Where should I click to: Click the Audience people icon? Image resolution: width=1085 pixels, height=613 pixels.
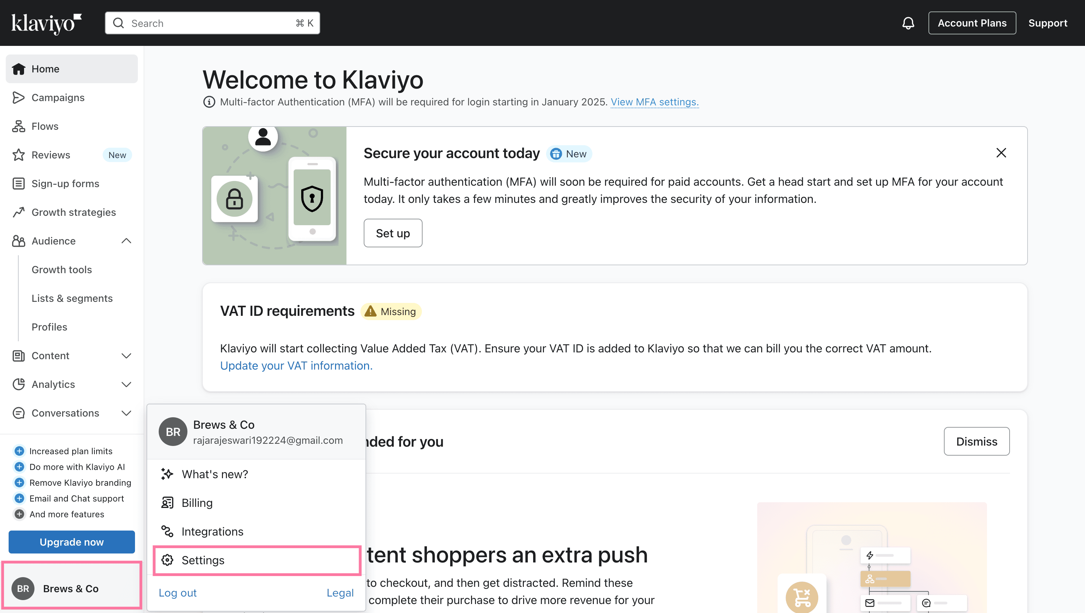(19, 241)
